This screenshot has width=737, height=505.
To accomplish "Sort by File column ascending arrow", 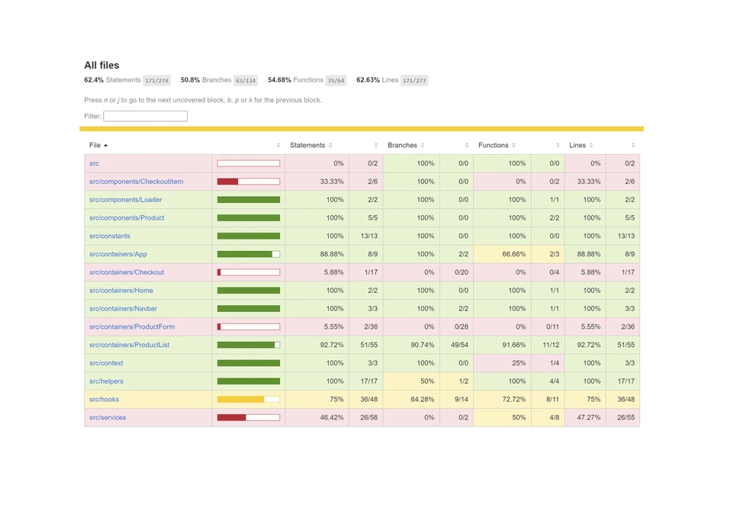I will (x=106, y=146).
